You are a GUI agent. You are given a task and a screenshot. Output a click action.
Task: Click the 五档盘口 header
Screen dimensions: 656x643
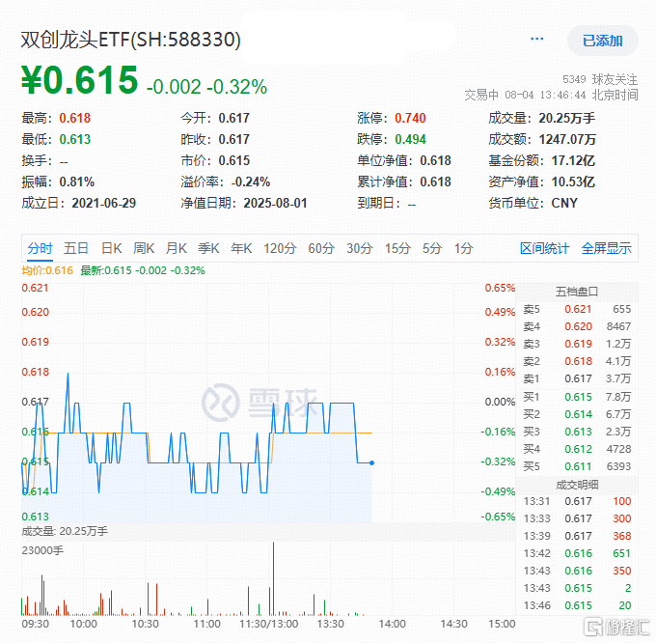(577, 292)
